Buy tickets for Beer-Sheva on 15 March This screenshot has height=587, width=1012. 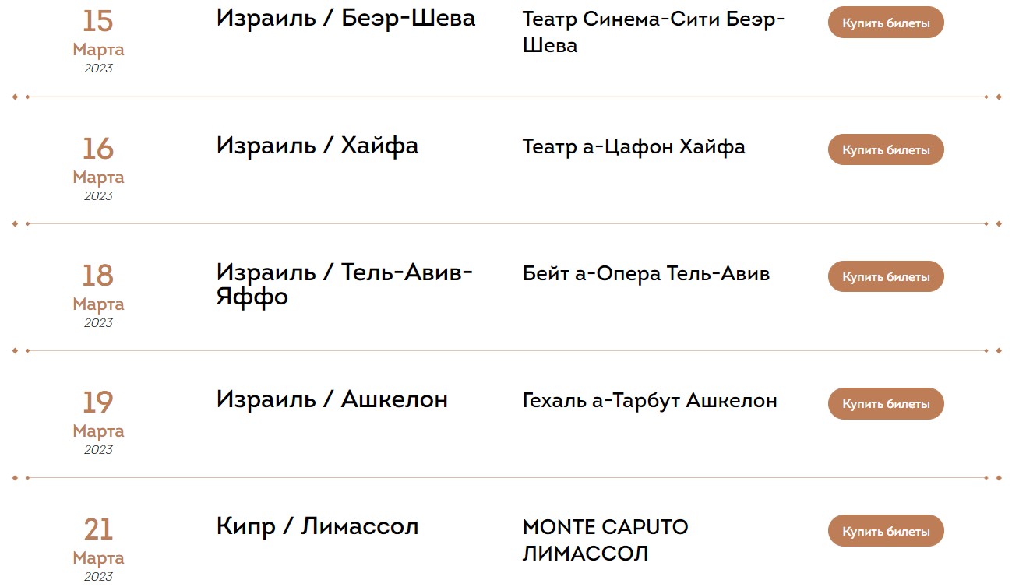coord(885,23)
